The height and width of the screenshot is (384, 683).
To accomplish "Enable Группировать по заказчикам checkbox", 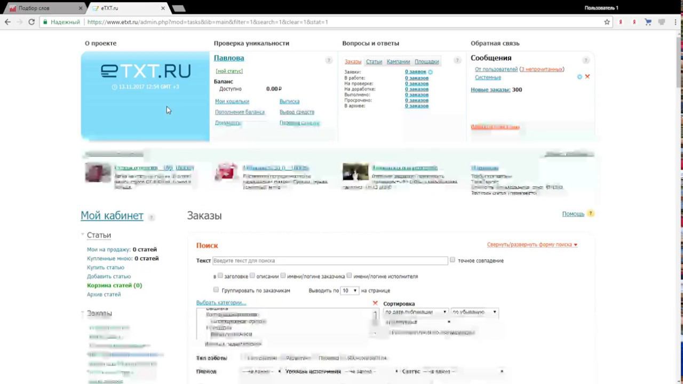I will (x=216, y=290).
